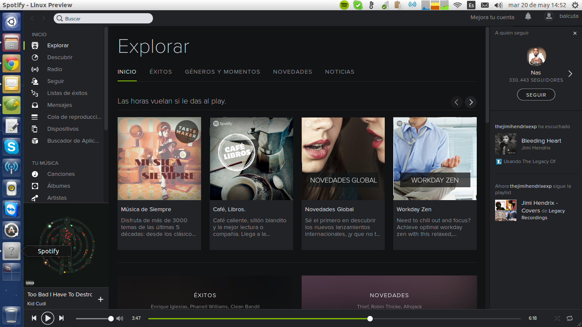
Task: Launch Skype from the dock
Action: coord(12,147)
